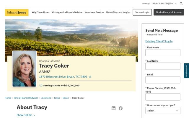Viewport: 189px width, 118px height.
Task: Click 'Tracy Coker' breadcrumb text
Action: coord(78,98)
